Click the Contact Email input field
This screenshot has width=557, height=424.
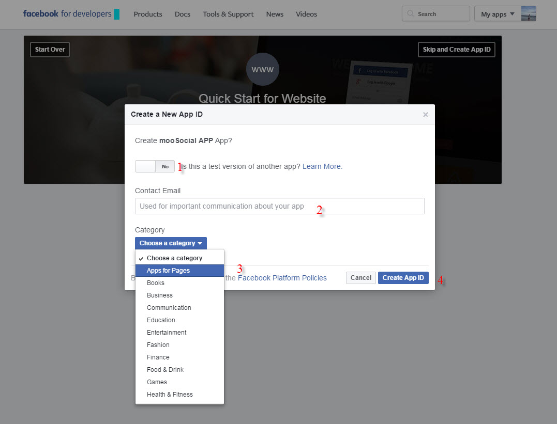pos(280,206)
